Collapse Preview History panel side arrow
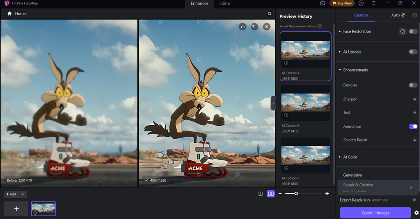420x219 pixels. tap(273, 103)
